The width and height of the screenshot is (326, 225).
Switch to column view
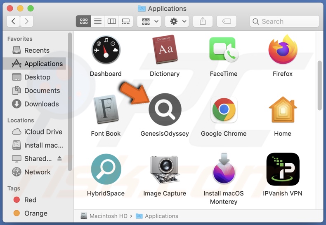click(112, 21)
